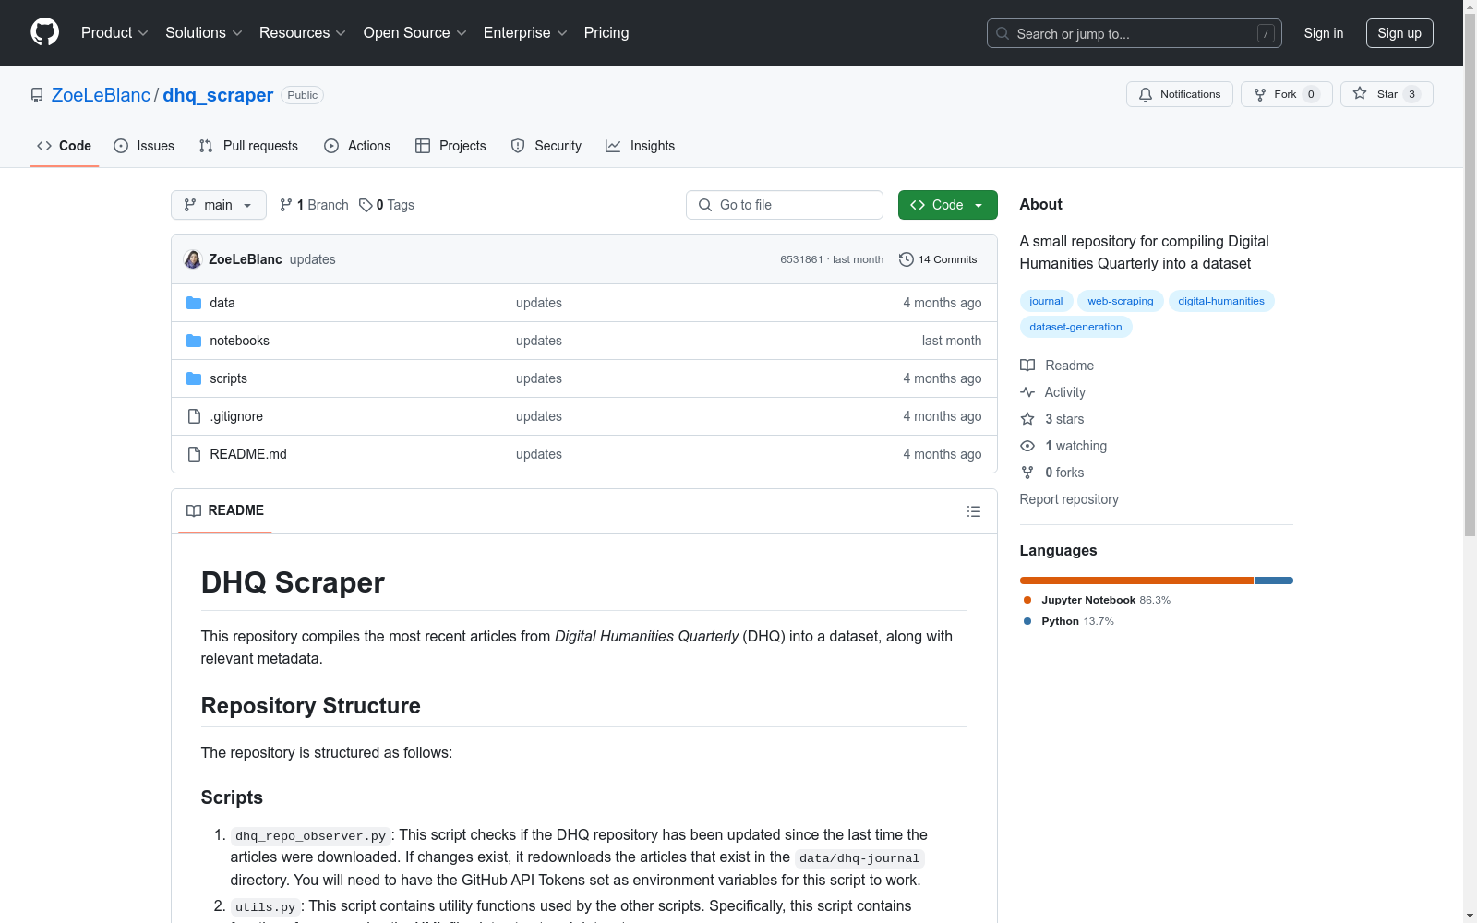Open the scripts folder icon
This screenshot has height=923, width=1477.
194,378
